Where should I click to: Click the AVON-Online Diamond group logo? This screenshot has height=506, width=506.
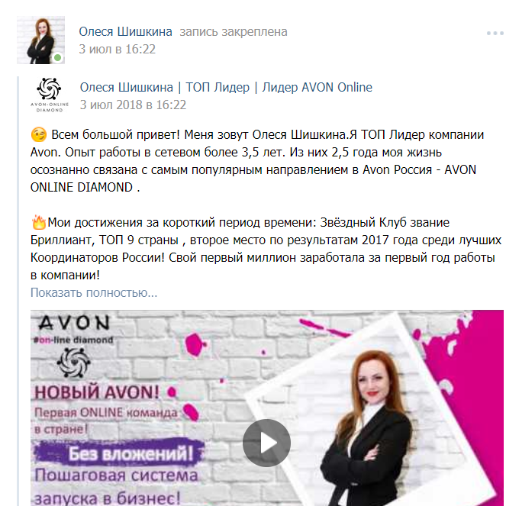click(x=50, y=95)
